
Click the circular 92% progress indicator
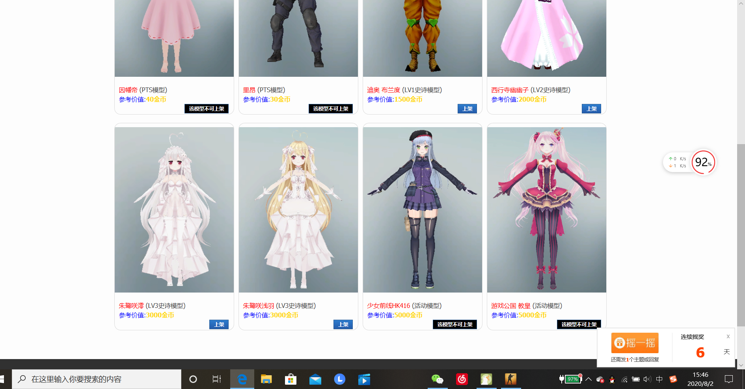(x=703, y=162)
